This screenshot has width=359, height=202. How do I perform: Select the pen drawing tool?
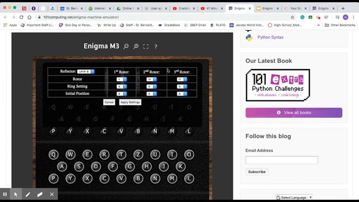click(x=27, y=194)
